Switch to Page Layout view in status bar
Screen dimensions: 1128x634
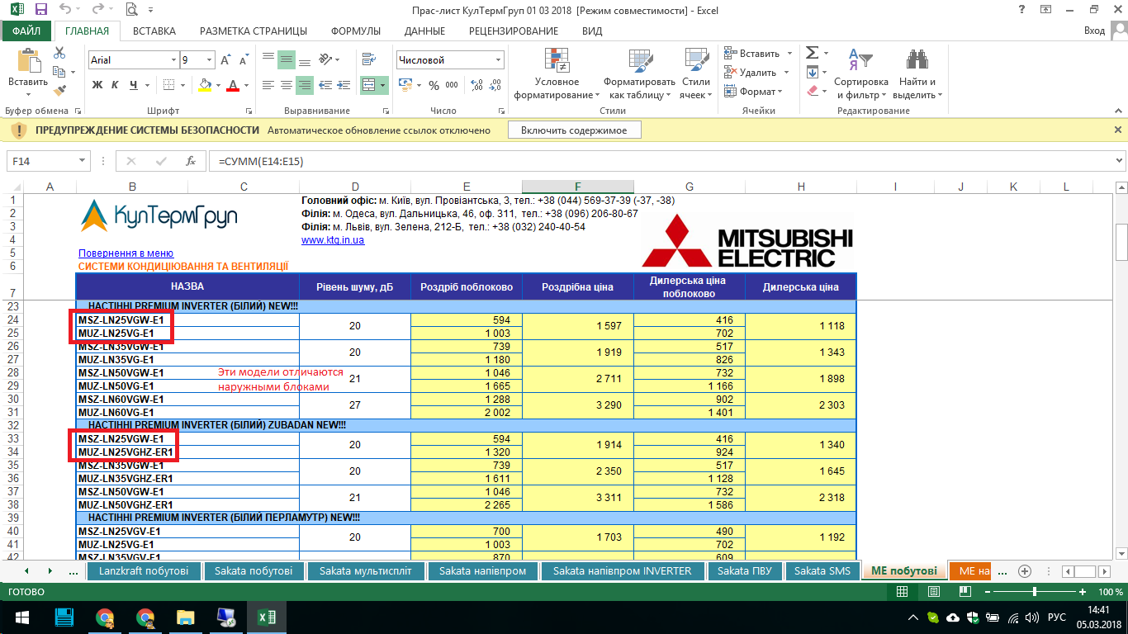(932, 592)
